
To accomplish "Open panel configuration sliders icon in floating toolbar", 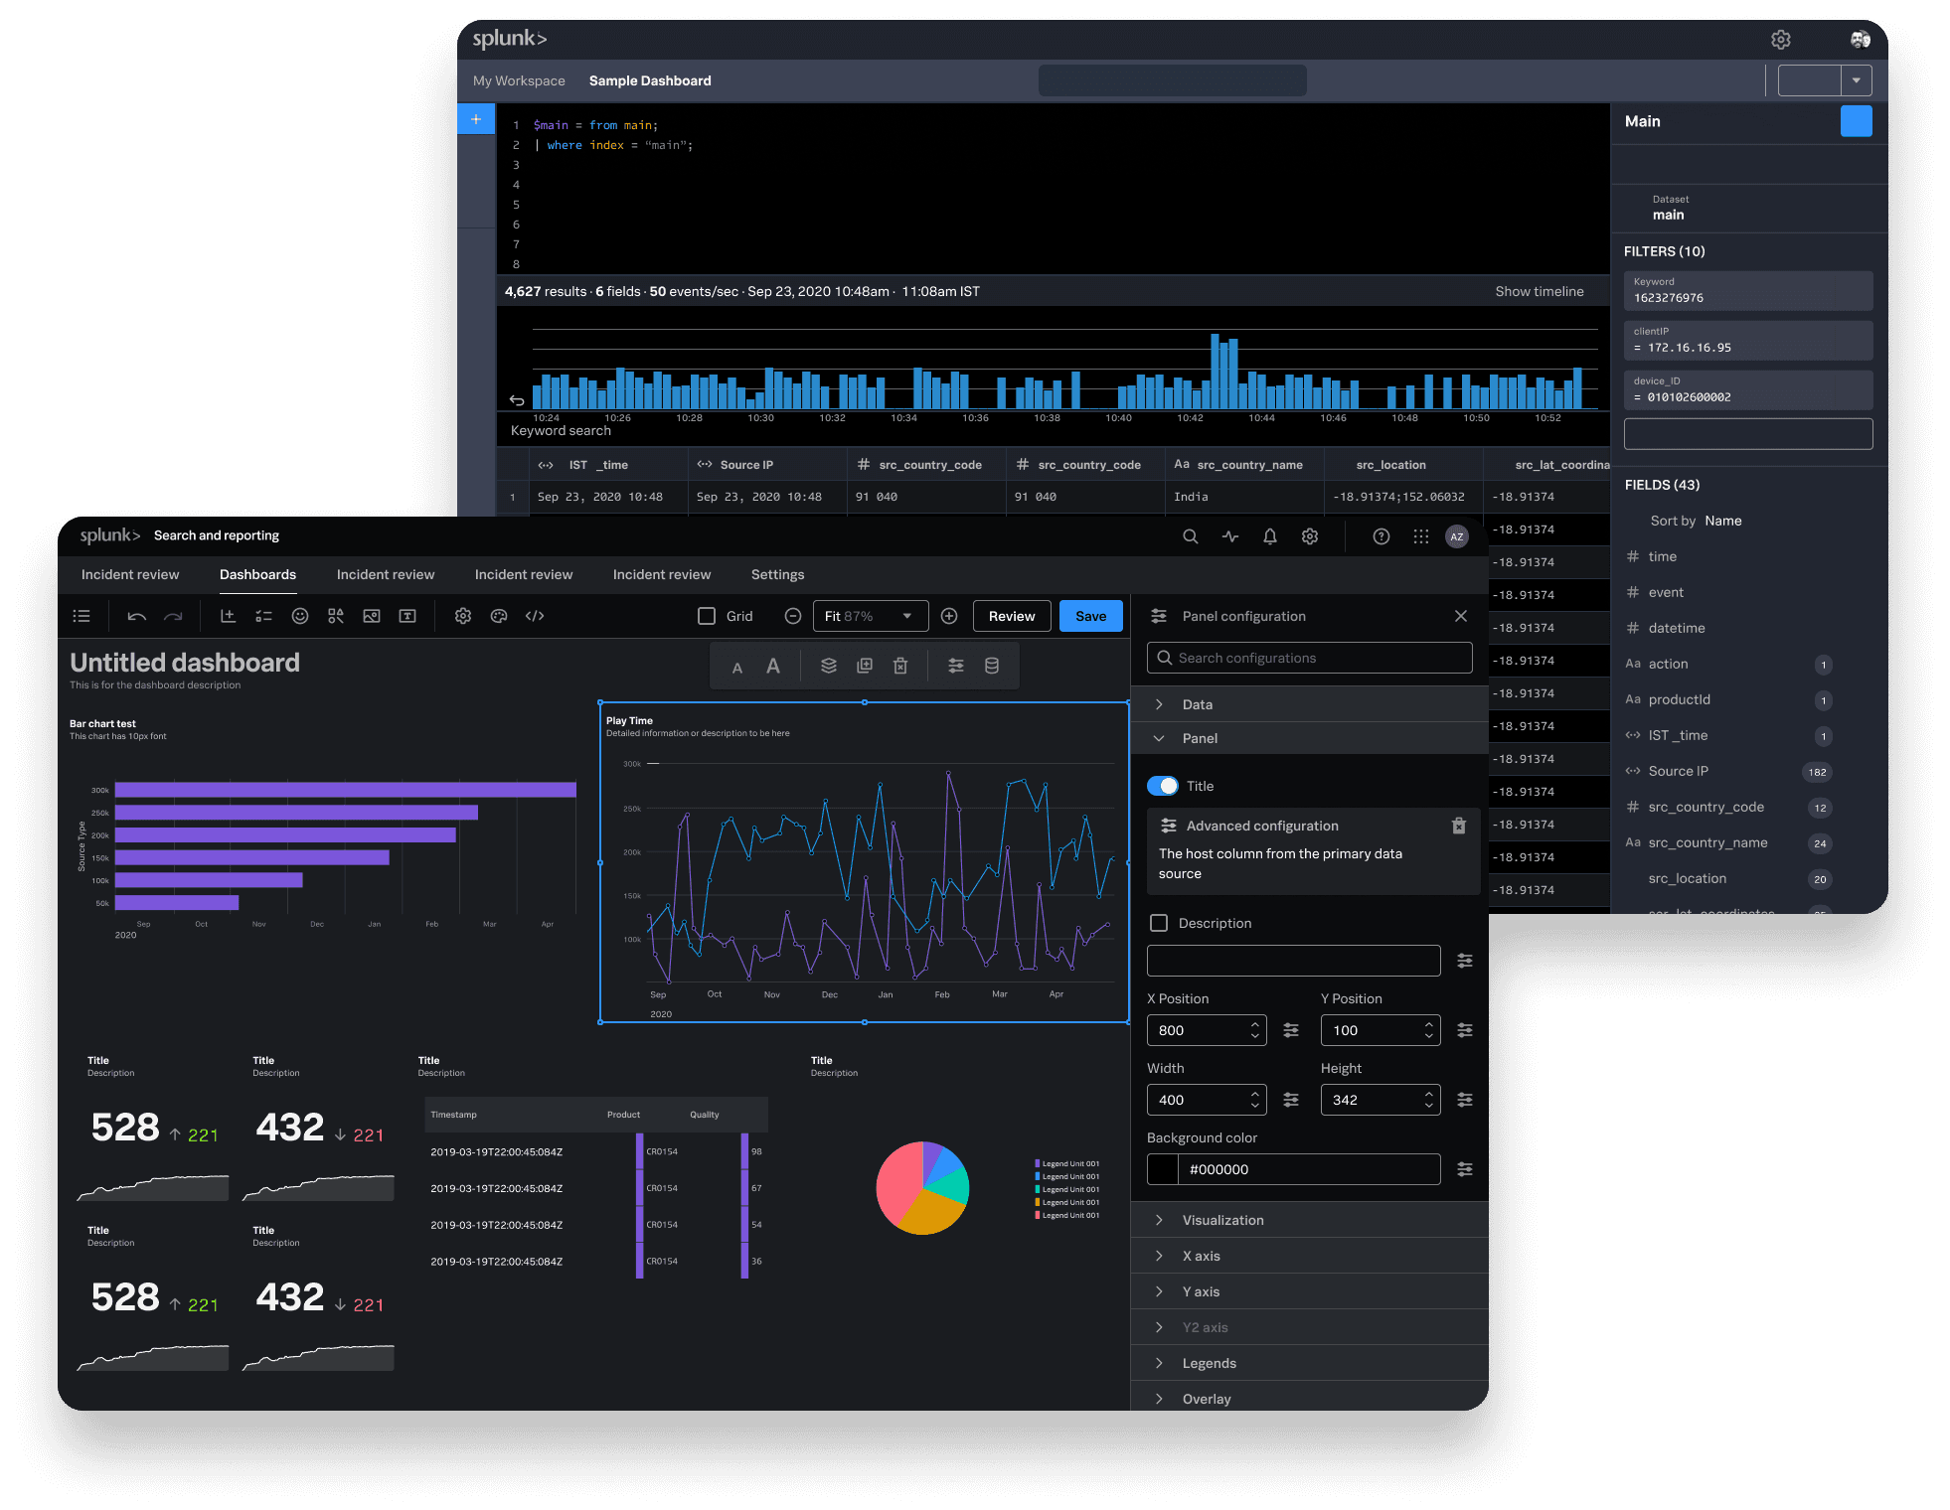I will click(956, 666).
